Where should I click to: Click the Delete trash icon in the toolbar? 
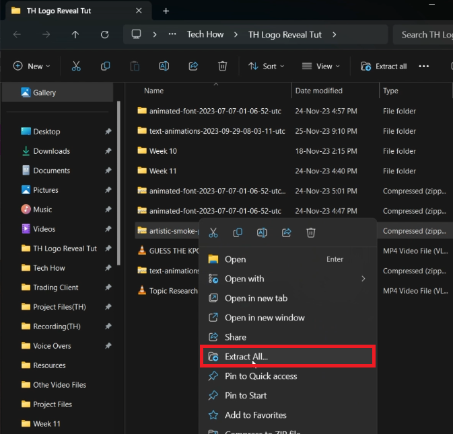222,66
